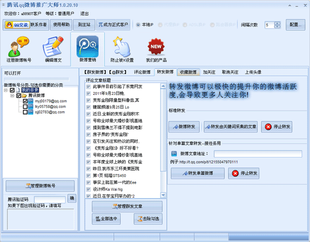Click the red stop icon in the 标准转发 section
310x242 pixels.
pyautogui.click(x=268, y=127)
